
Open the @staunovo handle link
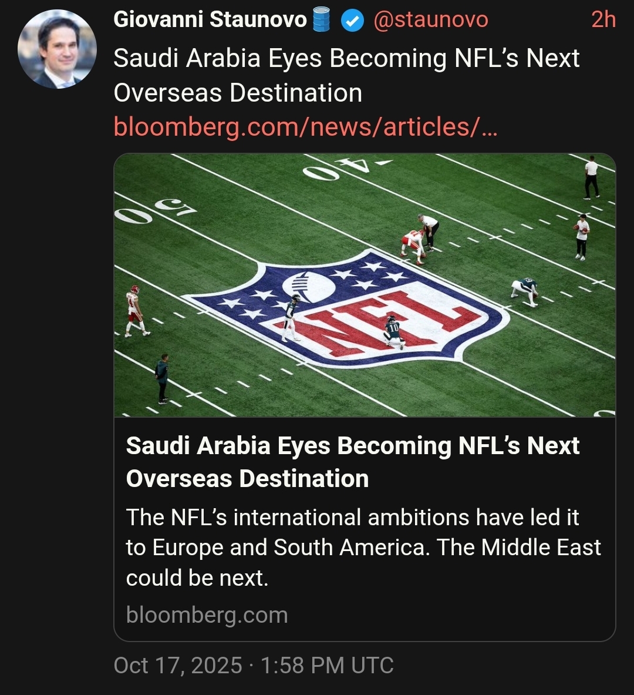tap(431, 20)
